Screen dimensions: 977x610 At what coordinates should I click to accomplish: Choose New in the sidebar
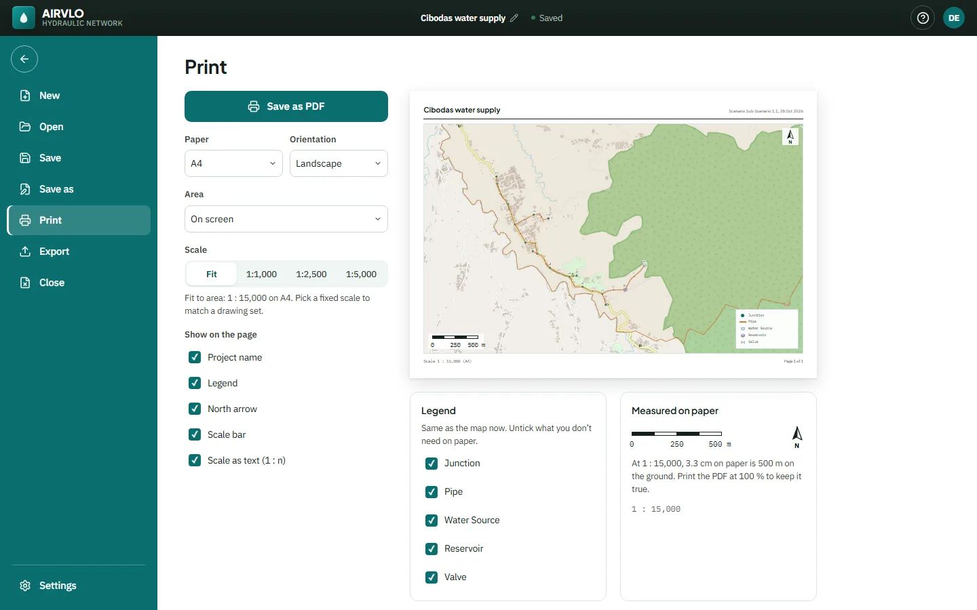click(79, 96)
